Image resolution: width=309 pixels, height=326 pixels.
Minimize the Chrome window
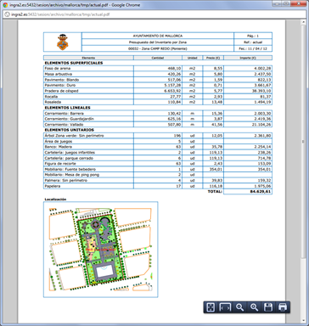coord(278,3)
